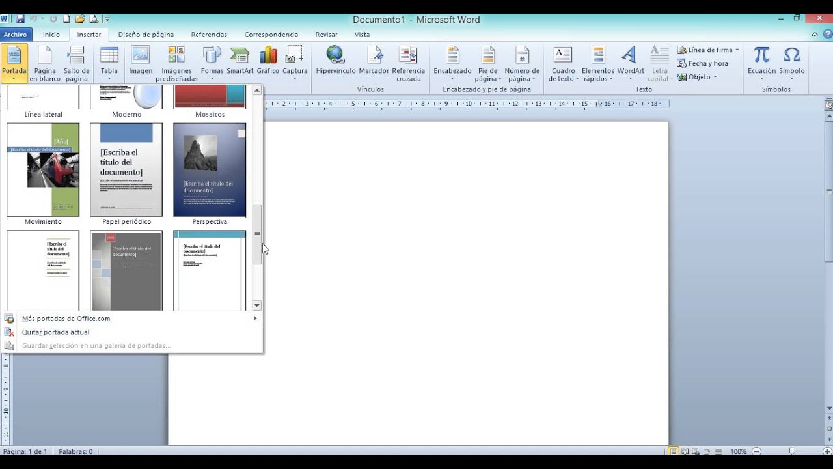This screenshot has height=469, width=833.
Task: Click the Open folder icon in quick access toolbar
Action: [x=80, y=19]
